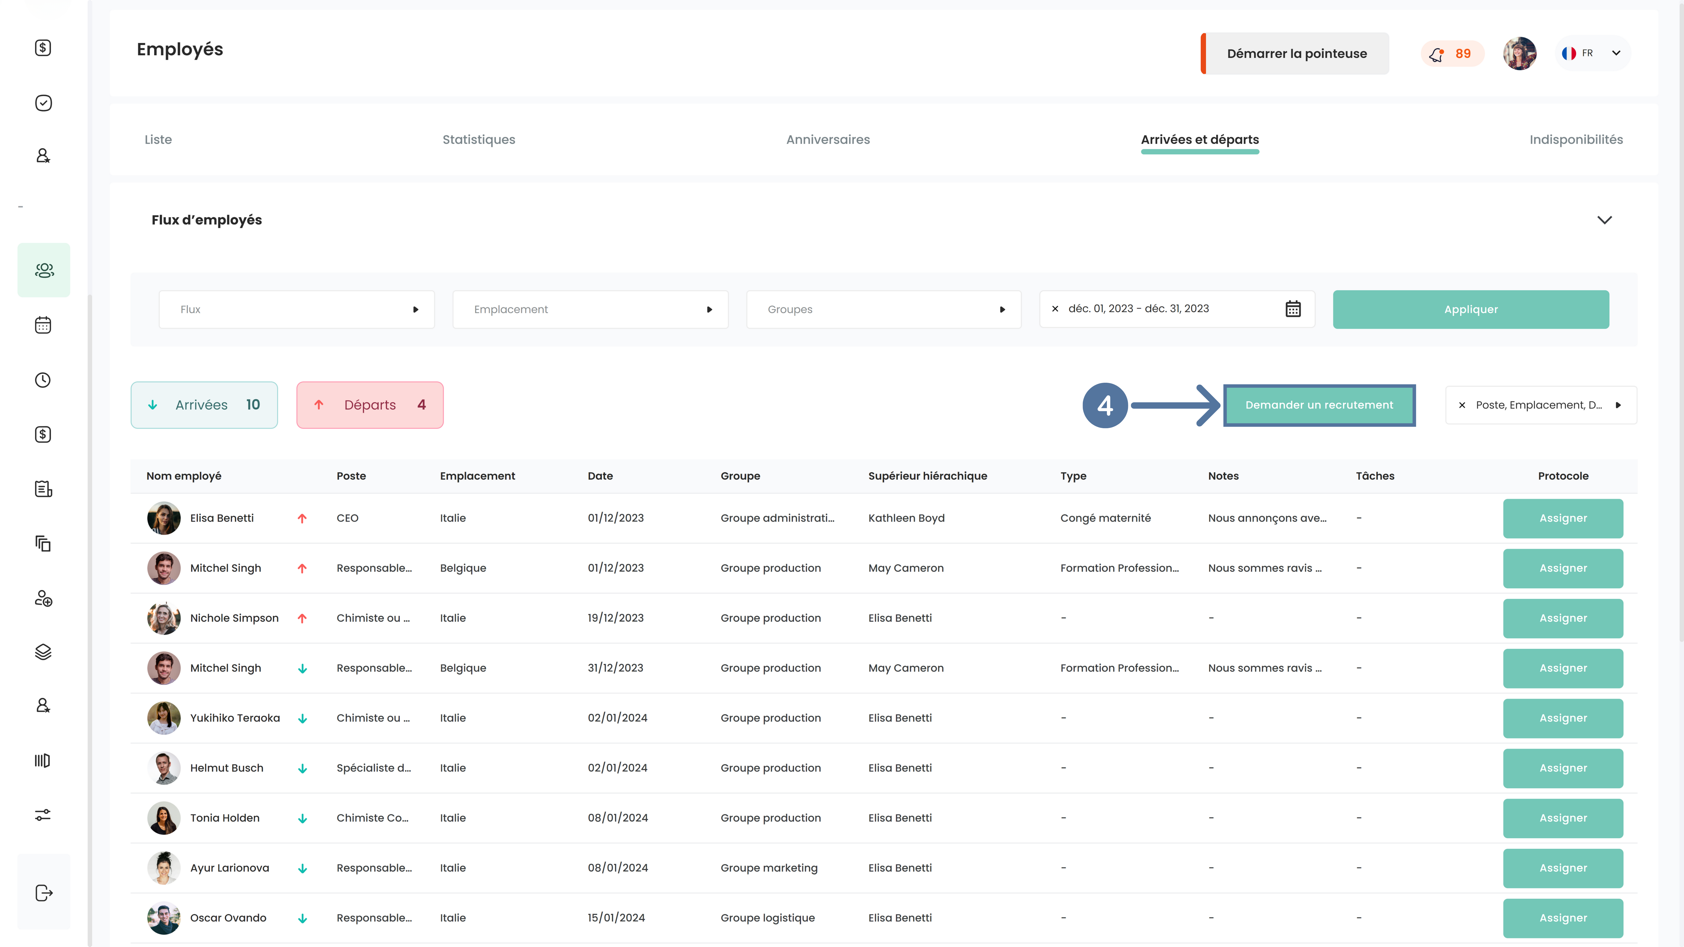The width and height of the screenshot is (1684, 947).
Task: Click Démarrer la pointeuse button
Action: (x=1295, y=54)
